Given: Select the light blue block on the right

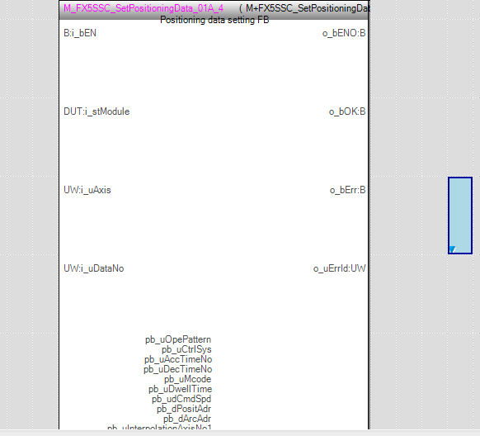Looking at the screenshot, I should [460, 216].
